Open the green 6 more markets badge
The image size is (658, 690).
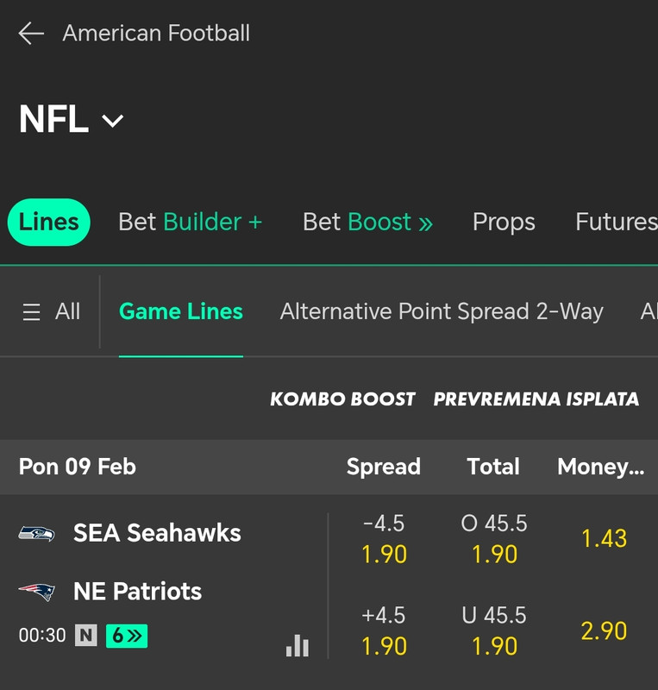click(127, 636)
